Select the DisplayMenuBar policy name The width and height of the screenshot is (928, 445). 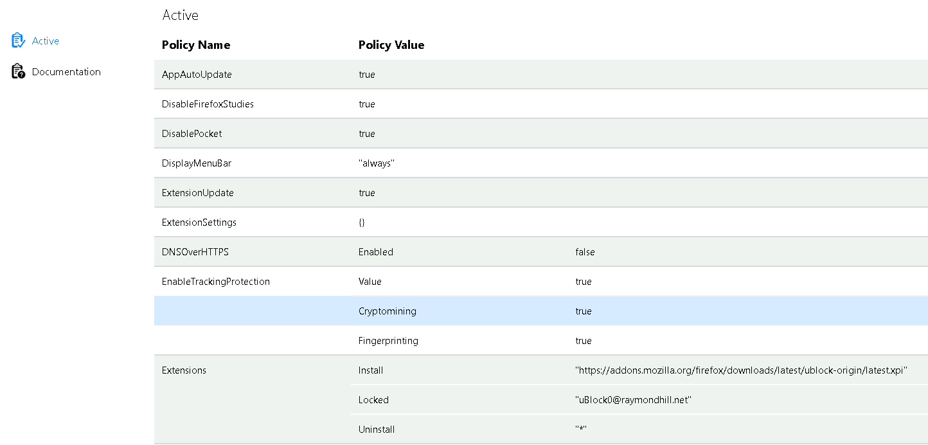[197, 163]
